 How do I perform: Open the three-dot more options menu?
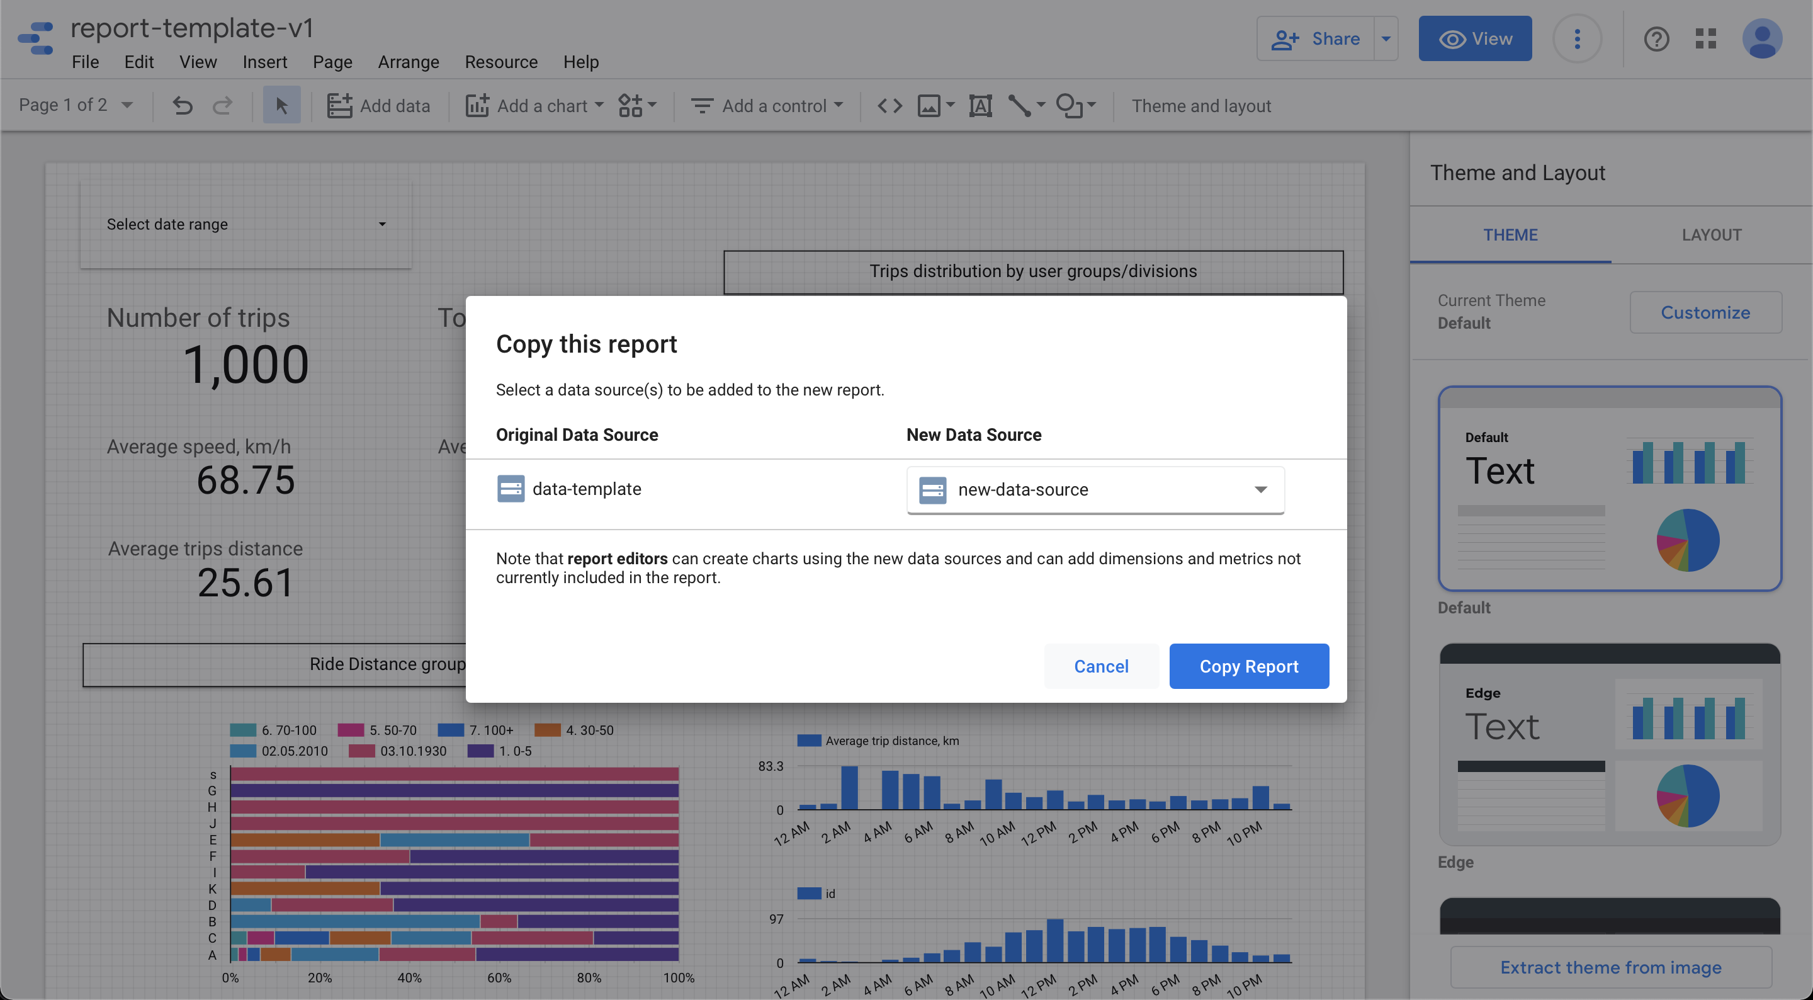pos(1577,39)
